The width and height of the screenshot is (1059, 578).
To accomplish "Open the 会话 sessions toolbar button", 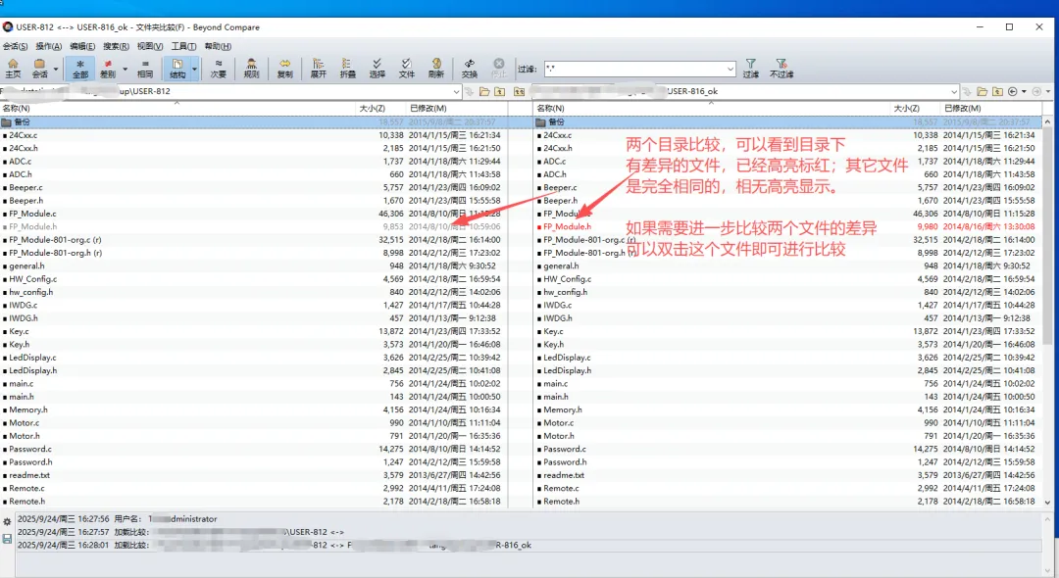I will pos(40,69).
